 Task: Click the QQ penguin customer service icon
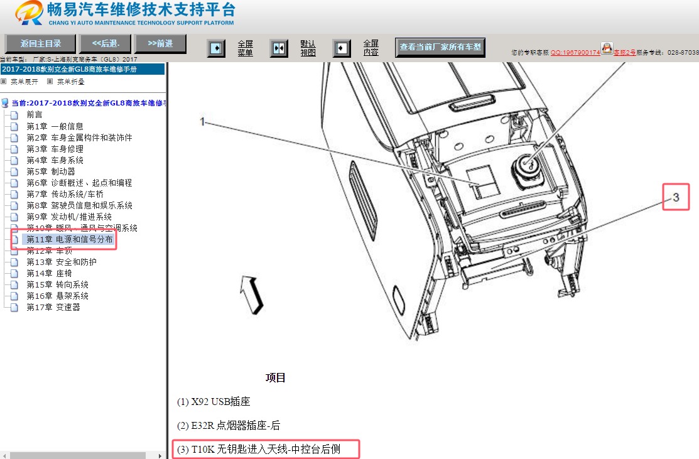pyautogui.click(x=607, y=48)
